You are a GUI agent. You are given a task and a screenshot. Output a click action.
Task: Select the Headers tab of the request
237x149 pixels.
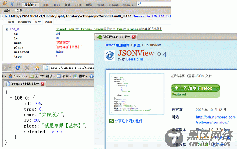24,22
